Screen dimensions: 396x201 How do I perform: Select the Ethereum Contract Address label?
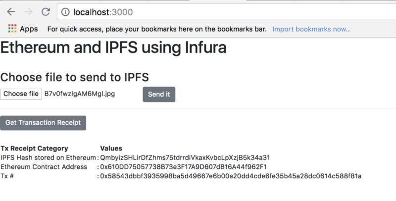pos(44,167)
